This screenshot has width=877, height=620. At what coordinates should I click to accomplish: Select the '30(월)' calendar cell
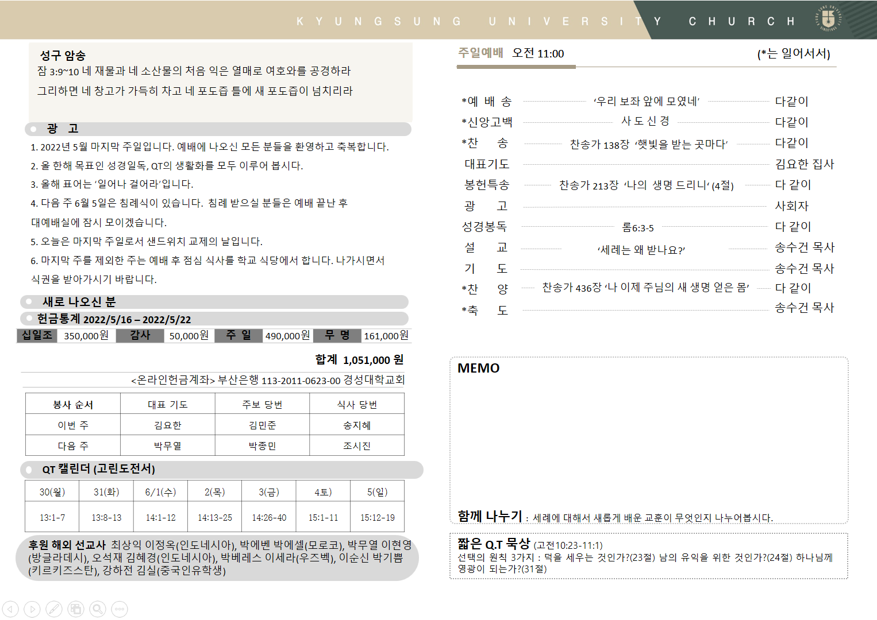(x=52, y=492)
